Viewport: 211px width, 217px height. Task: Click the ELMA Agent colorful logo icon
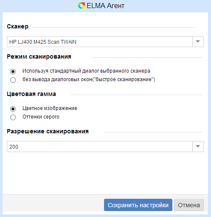[x=82, y=6]
